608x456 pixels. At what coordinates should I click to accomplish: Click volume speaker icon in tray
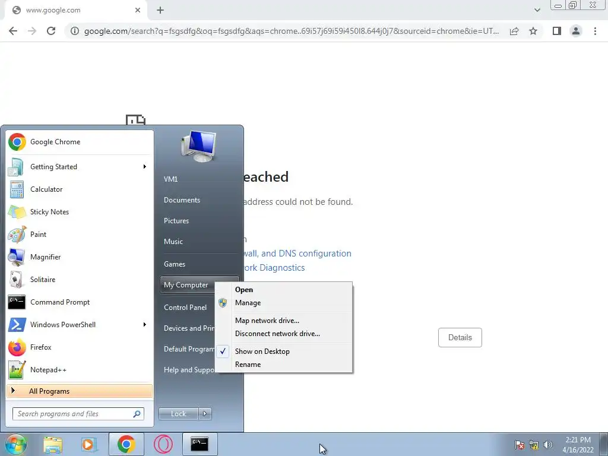tap(547, 445)
